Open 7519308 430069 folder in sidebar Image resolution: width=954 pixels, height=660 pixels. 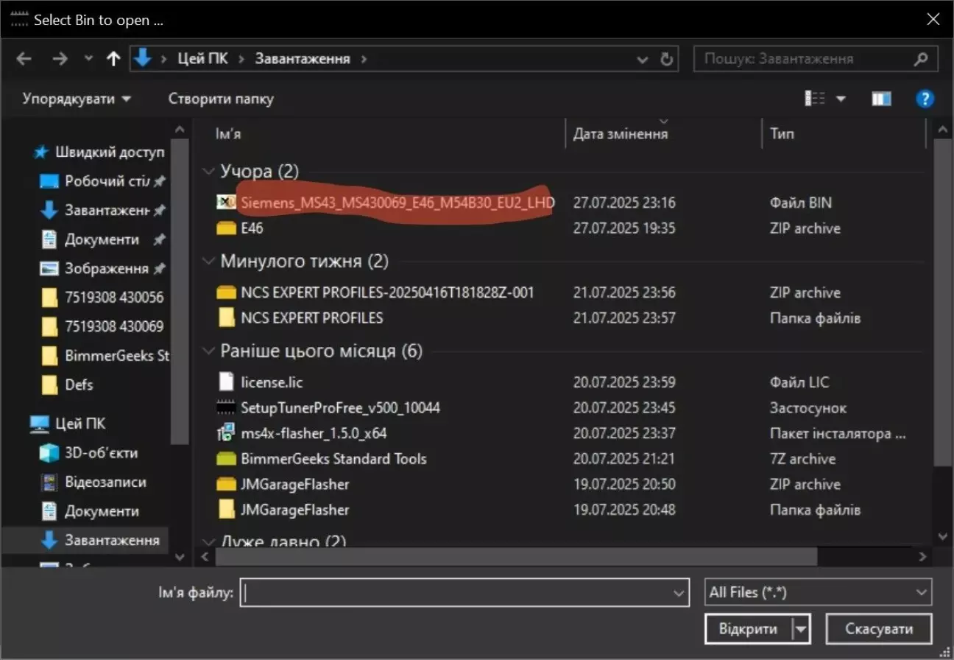tap(103, 326)
